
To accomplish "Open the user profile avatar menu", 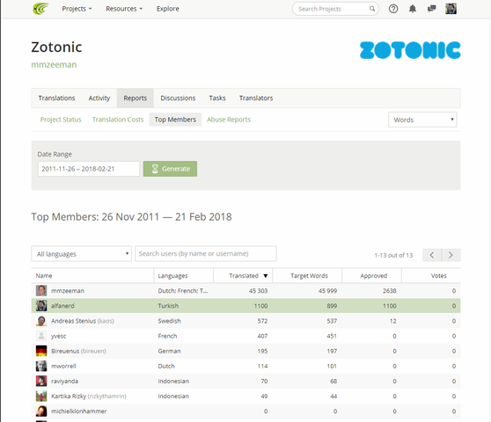I will 451,9.
